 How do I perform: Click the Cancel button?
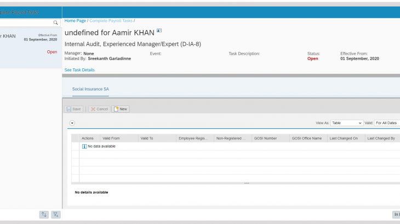pos(100,109)
